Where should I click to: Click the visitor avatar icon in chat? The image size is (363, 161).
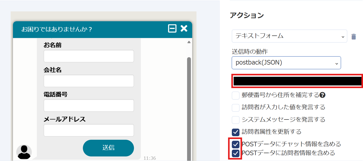pos(24,152)
